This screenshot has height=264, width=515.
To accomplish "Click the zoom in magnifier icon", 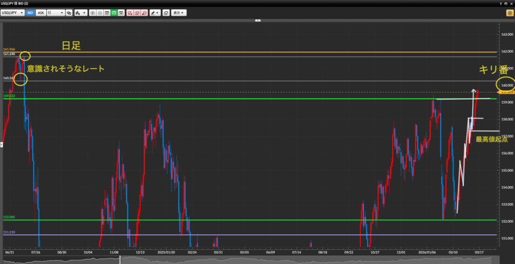I will coord(93,13).
